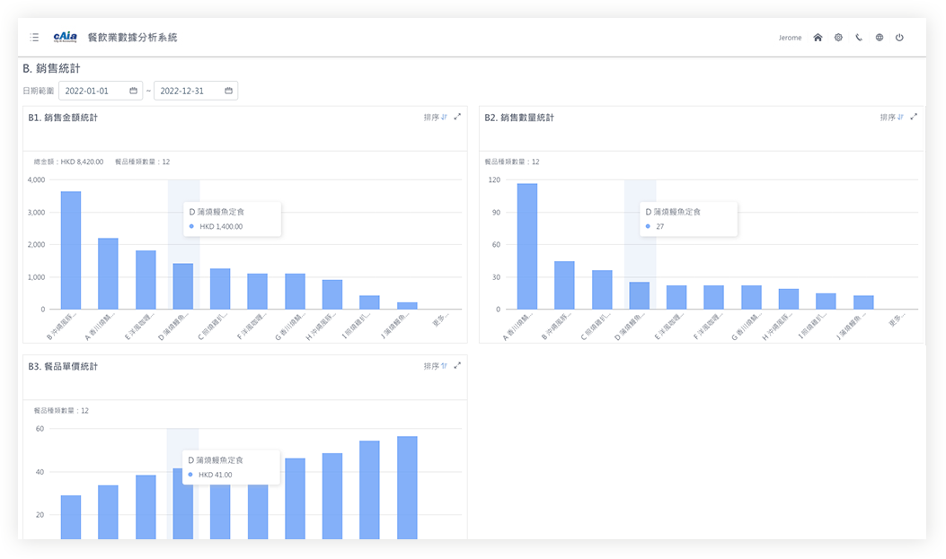Viewport: 946px width, 559px height.
Task: Click the 27 tooltip value in B2
Action: [660, 226]
